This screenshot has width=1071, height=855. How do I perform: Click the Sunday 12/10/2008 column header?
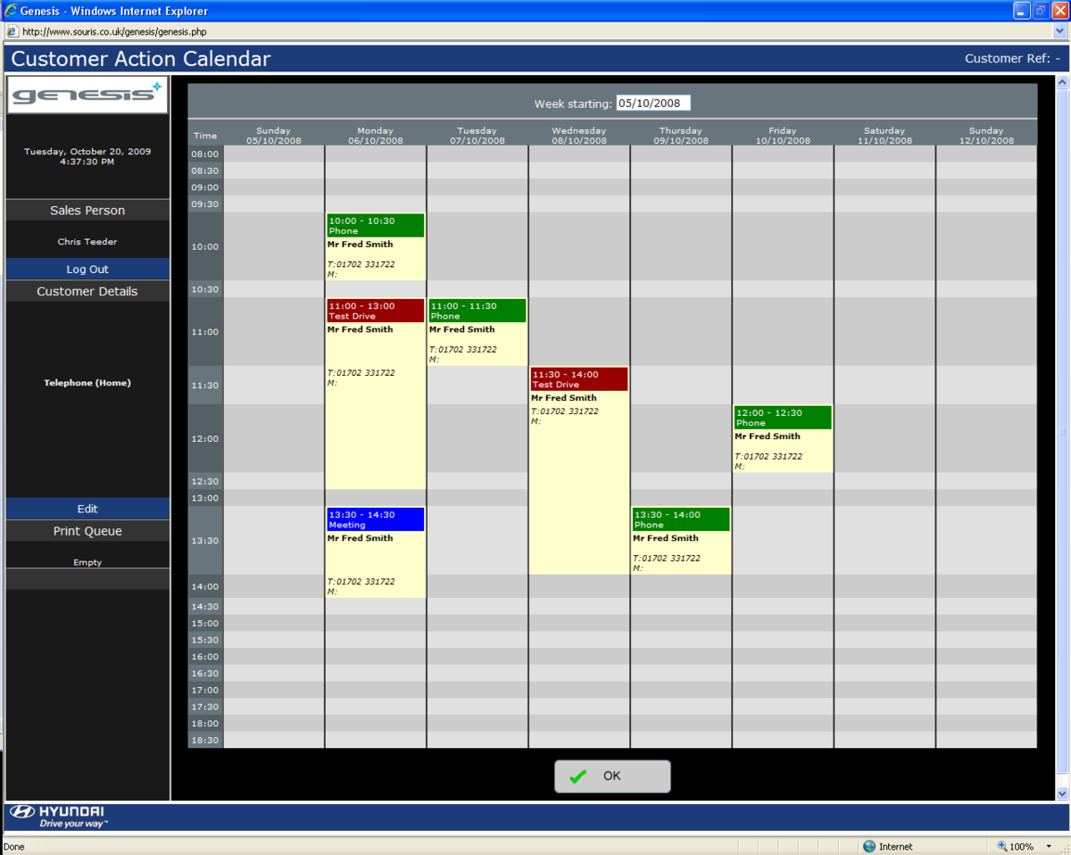click(x=986, y=136)
